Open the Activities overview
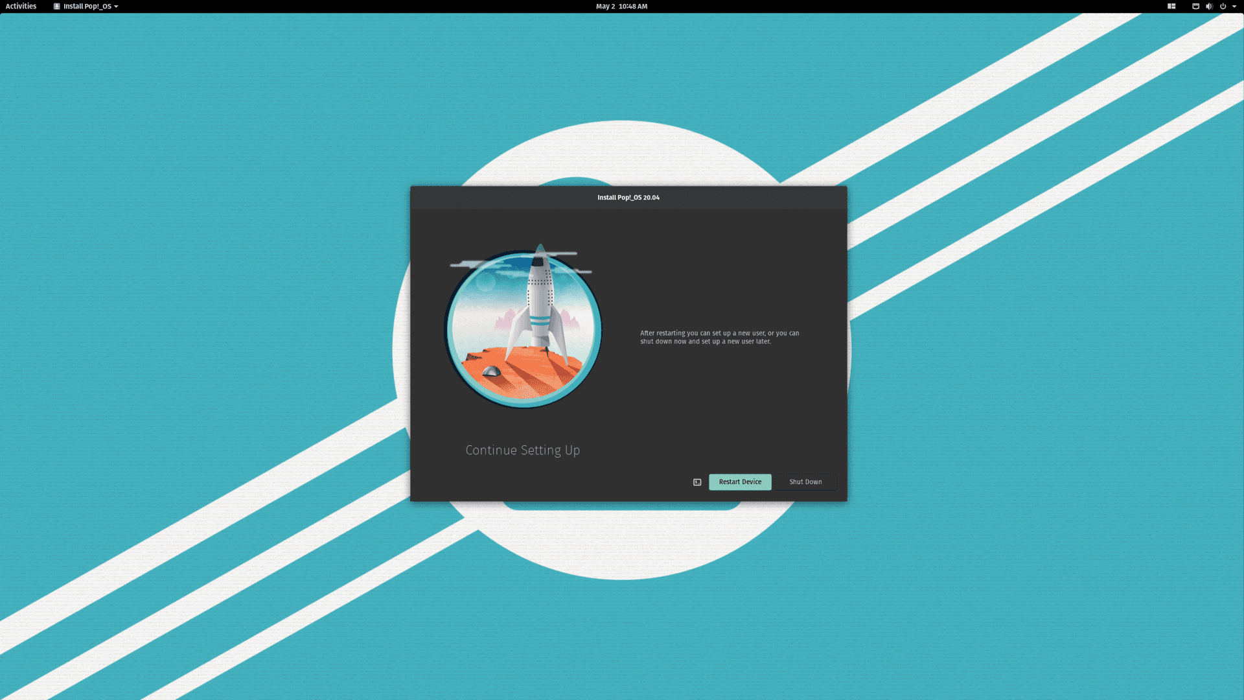This screenshot has height=700, width=1244. (21, 6)
